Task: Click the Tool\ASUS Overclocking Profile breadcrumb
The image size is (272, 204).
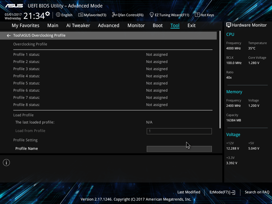Action: [x=39, y=35]
